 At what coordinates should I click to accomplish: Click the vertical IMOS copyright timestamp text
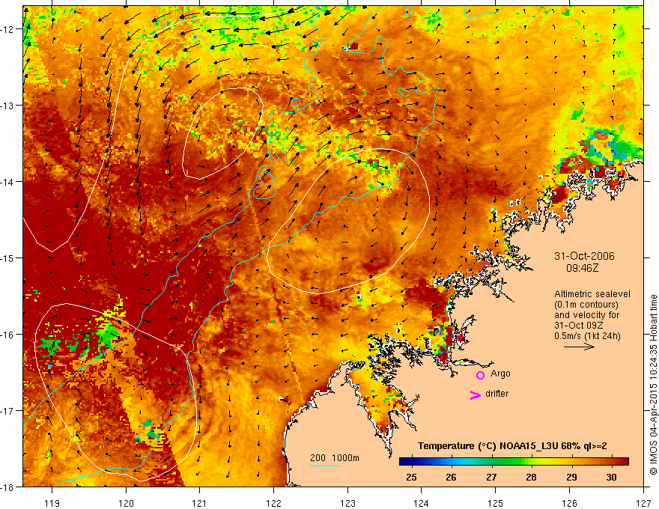pos(653,384)
